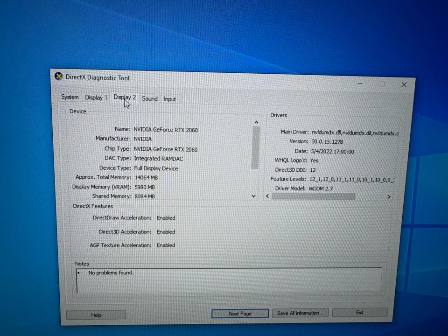Click Device list scroll down arrow
Image resolution: width=448 pixels, height=336 pixels.
[x=254, y=196]
